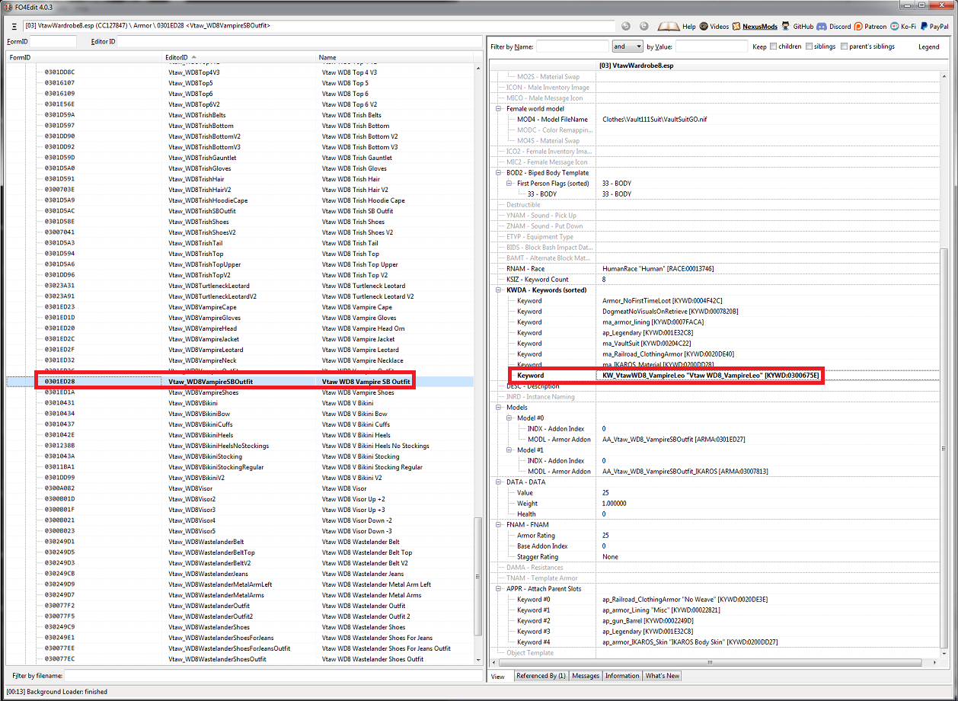Go back with the navigation arrow

(x=626, y=26)
